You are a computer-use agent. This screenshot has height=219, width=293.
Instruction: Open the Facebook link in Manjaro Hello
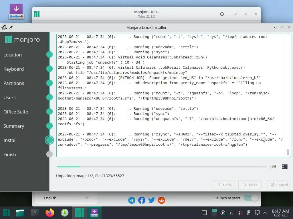[142, 200]
